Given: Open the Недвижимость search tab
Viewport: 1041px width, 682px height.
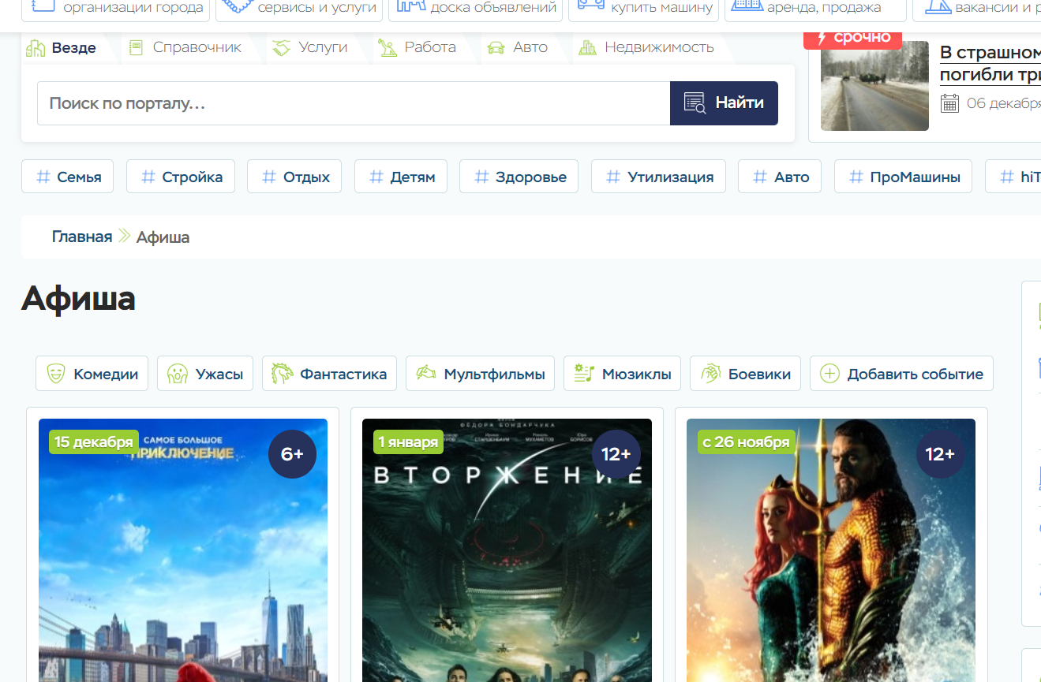Looking at the screenshot, I should pos(658,47).
